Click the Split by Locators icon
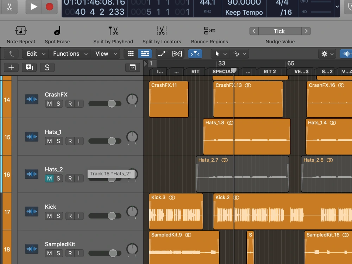The width and height of the screenshot is (352, 264). tap(162, 31)
